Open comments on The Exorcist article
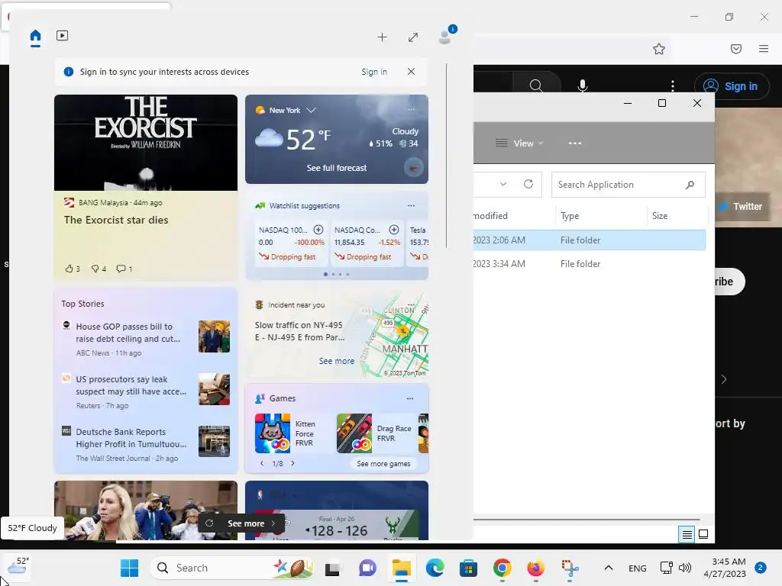The image size is (782, 586). click(x=124, y=269)
